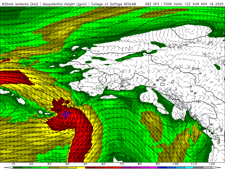The width and height of the screenshot is (225, 169).
Task: Click the colorbar label '40'
Action: [x=67, y=164]
